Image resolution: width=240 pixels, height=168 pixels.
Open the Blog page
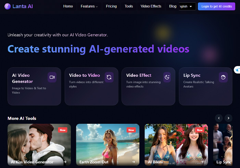point(173,6)
